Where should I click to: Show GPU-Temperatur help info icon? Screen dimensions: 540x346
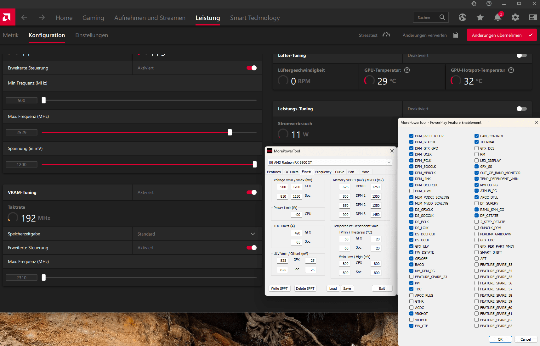(407, 70)
